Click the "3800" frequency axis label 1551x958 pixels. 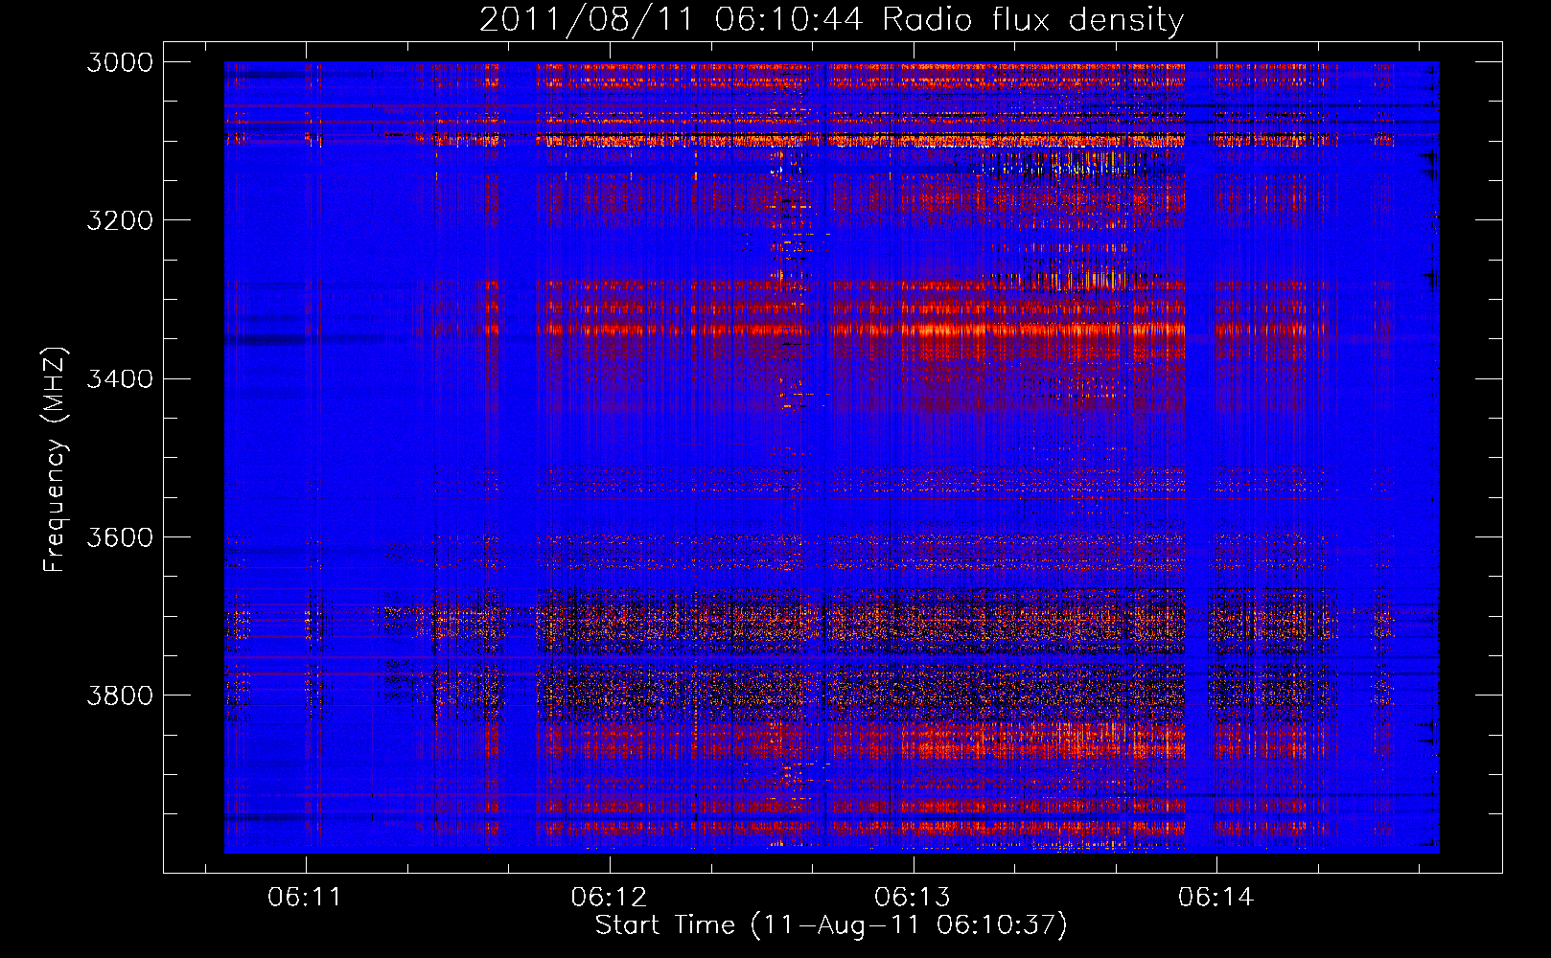[120, 695]
